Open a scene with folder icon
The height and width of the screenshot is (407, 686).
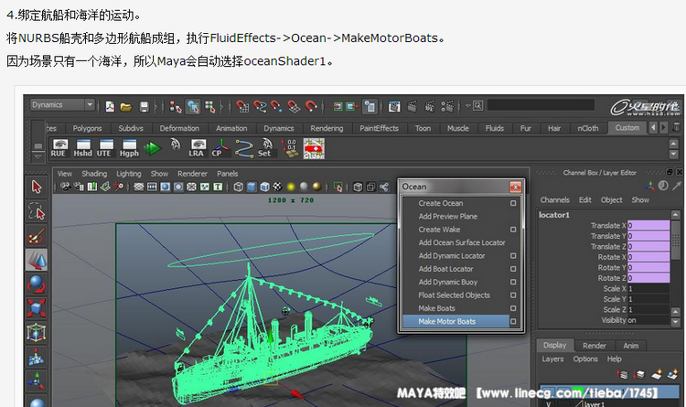pos(126,106)
